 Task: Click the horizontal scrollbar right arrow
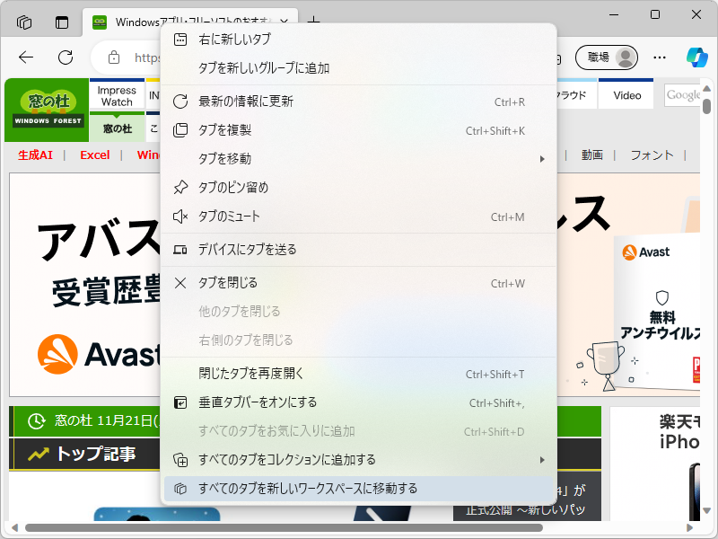coord(689,527)
